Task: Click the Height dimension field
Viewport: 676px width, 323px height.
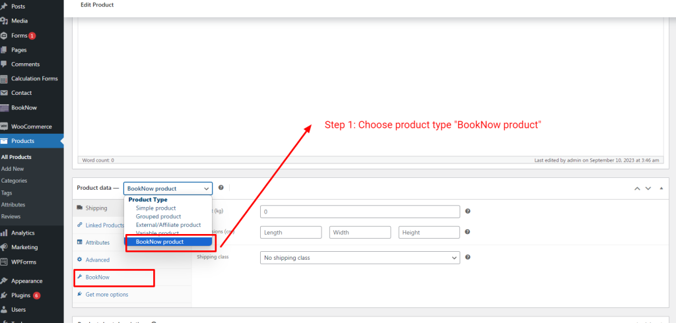Action: pos(429,232)
